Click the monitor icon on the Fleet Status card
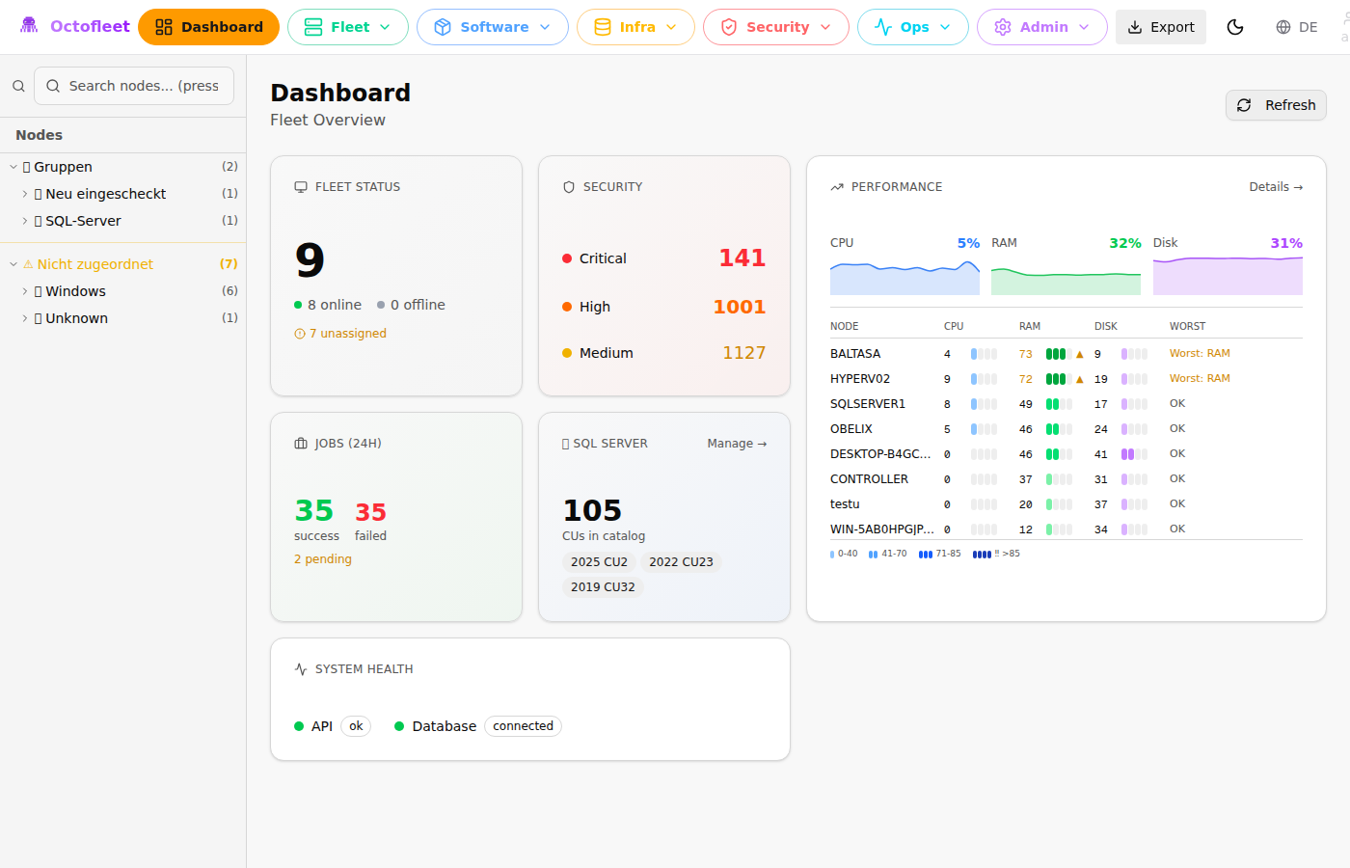Screen dimensions: 1350x868 tap(300, 186)
